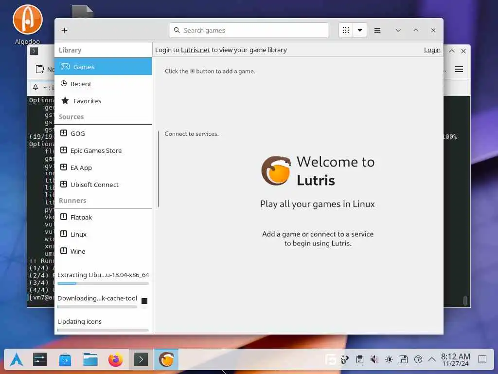Click the Lutris logo in welcome screen
This screenshot has height=374, width=498.
point(276,170)
